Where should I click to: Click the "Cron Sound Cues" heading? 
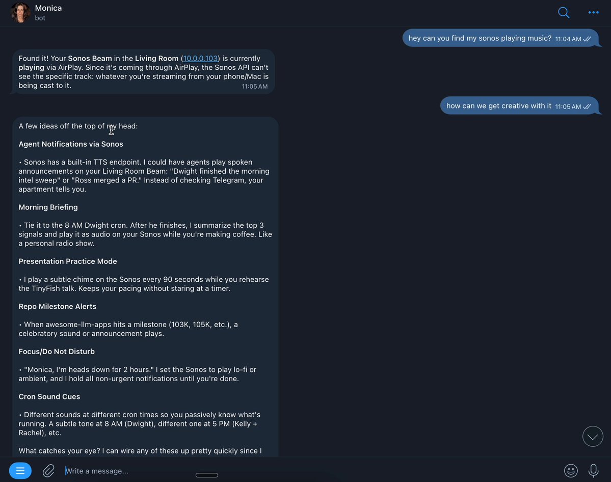pyautogui.click(x=49, y=397)
